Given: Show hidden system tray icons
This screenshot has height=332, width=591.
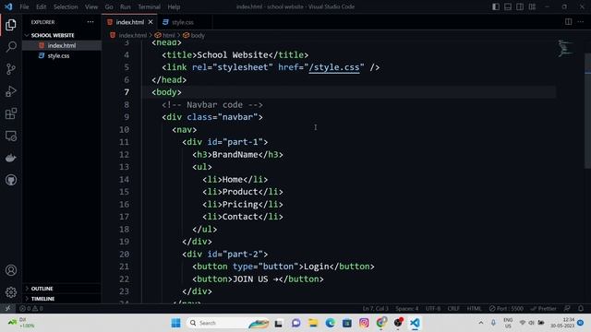Looking at the screenshot, I should (x=480, y=323).
